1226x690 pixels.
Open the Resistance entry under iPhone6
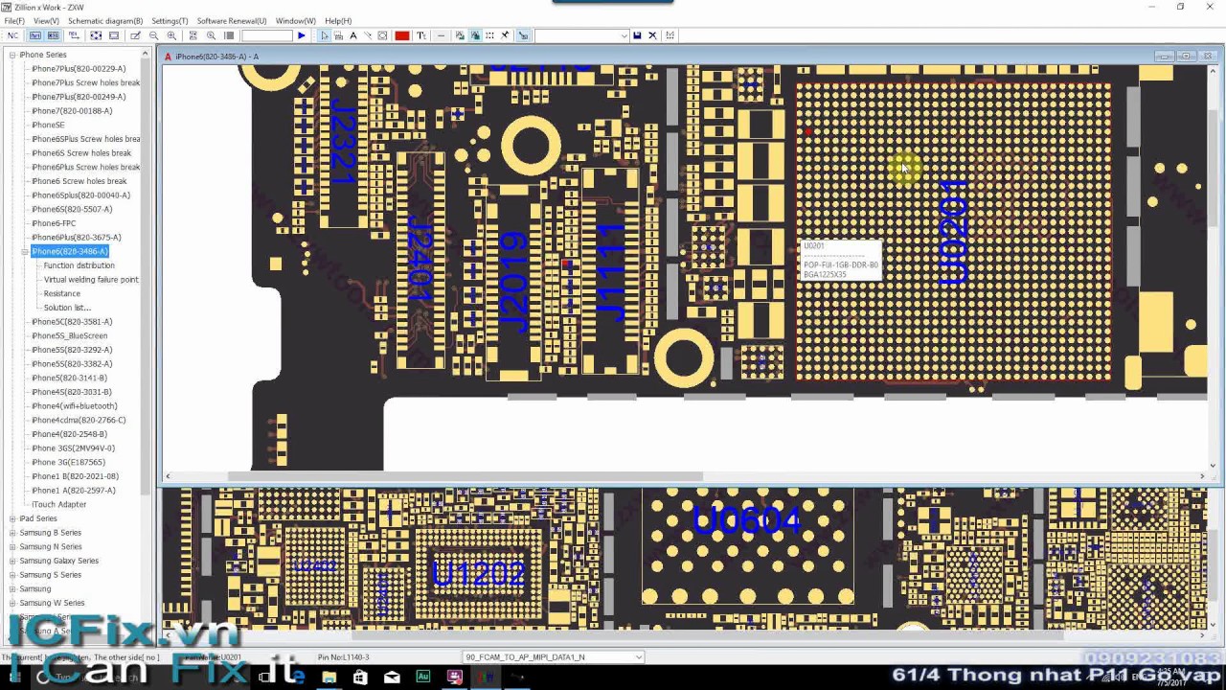pyautogui.click(x=62, y=293)
